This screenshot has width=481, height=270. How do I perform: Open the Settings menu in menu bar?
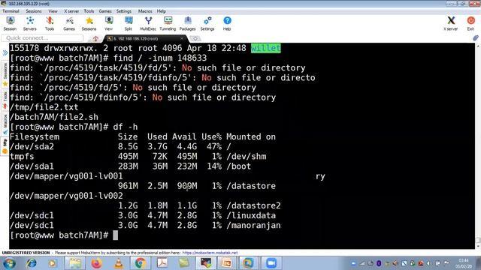124,11
